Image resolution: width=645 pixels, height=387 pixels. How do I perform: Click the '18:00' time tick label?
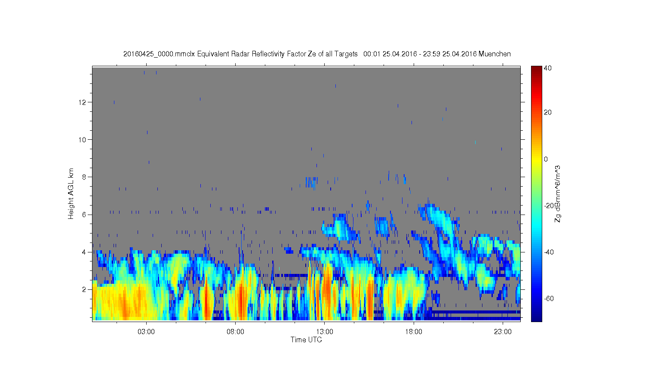414,332
